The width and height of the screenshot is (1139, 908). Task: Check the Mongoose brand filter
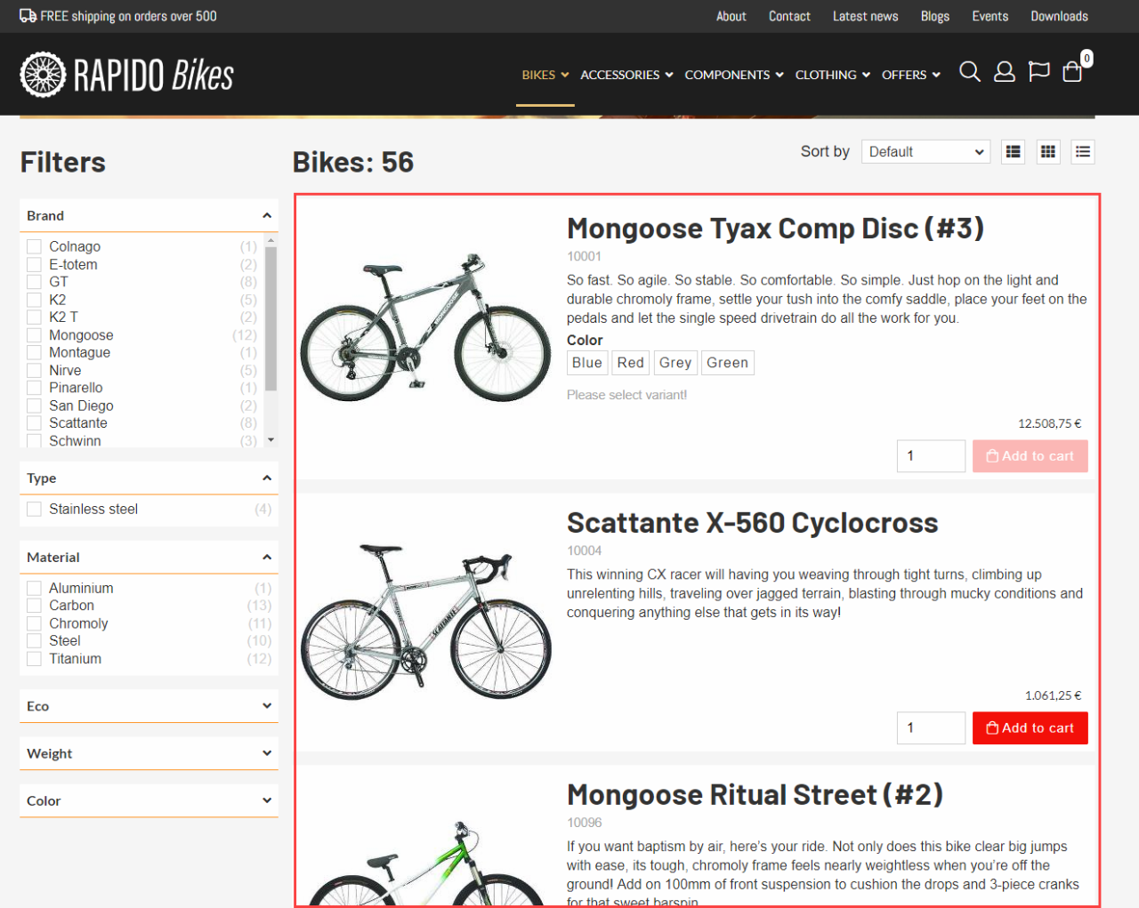[34, 335]
